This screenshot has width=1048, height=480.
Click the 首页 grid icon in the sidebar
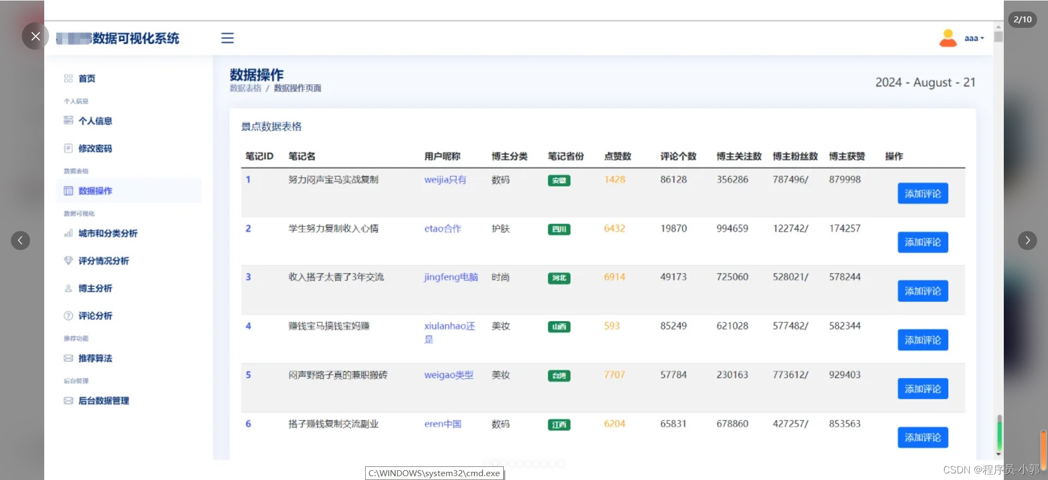click(68, 79)
